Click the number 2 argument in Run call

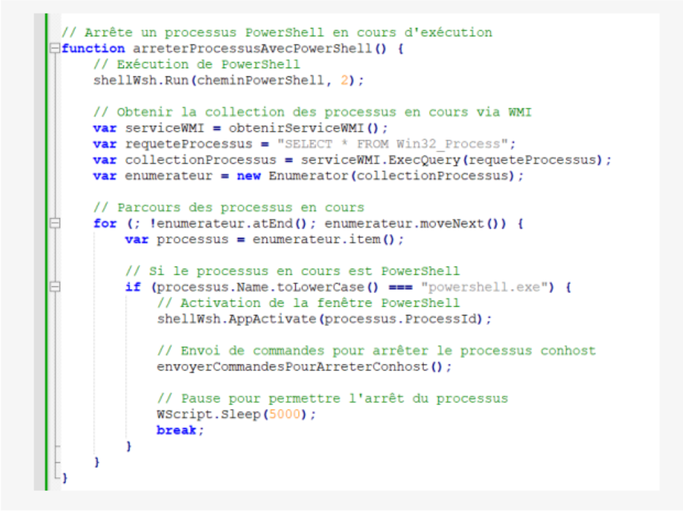pos(344,80)
